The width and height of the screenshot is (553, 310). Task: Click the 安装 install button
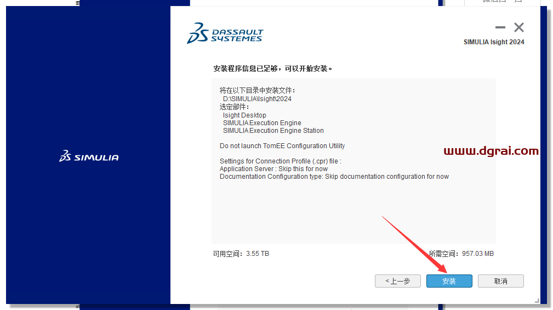click(449, 281)
